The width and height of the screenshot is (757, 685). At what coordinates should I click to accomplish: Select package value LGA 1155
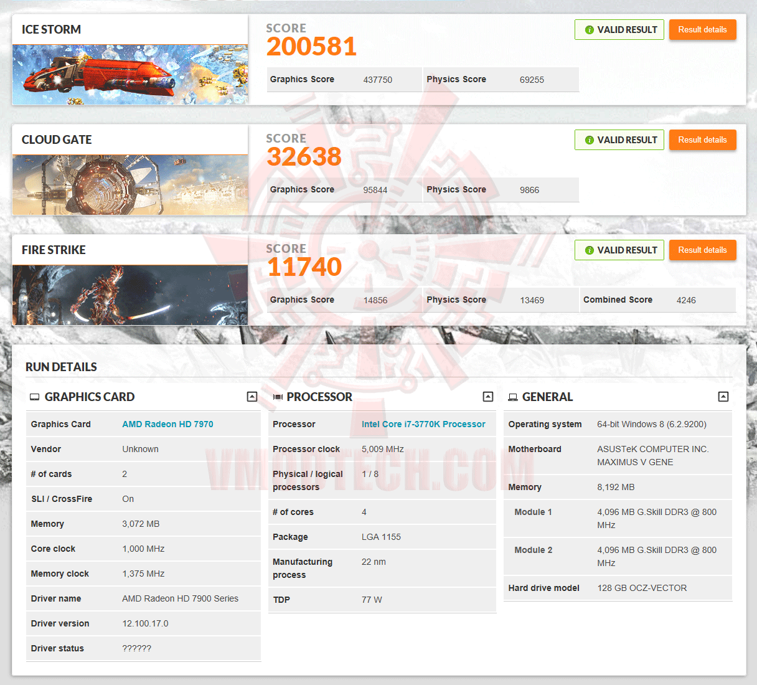pyautogui.click(x=381, y=537)
